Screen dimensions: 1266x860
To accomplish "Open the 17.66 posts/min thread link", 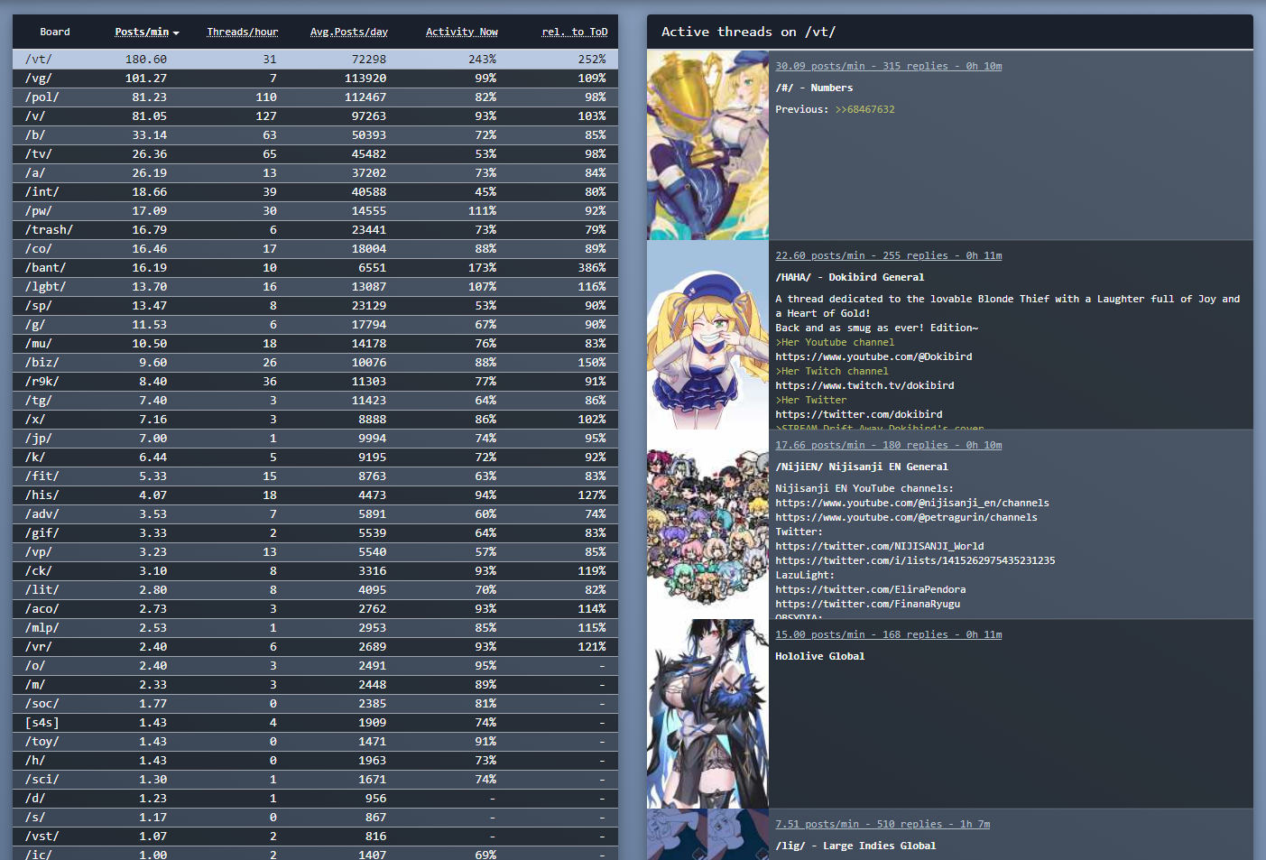I will point(889,445).
